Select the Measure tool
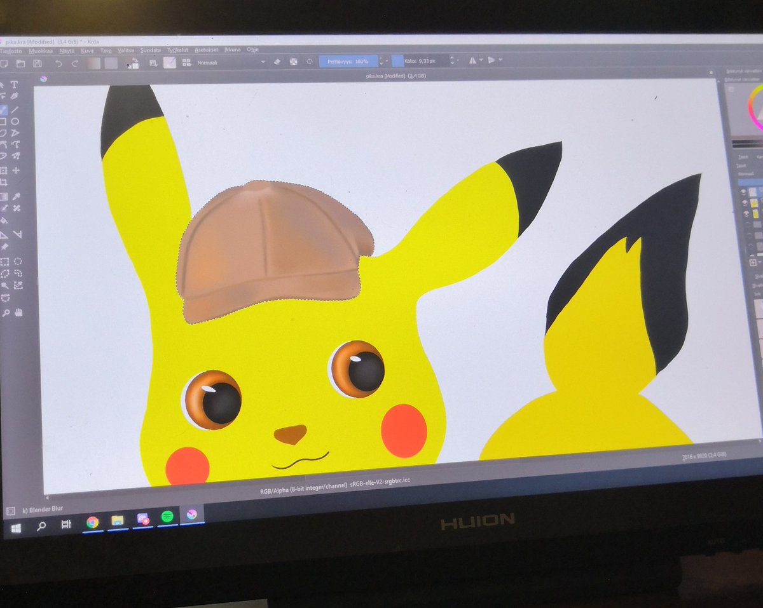The image size is (763, 608). tap(17, 235)
